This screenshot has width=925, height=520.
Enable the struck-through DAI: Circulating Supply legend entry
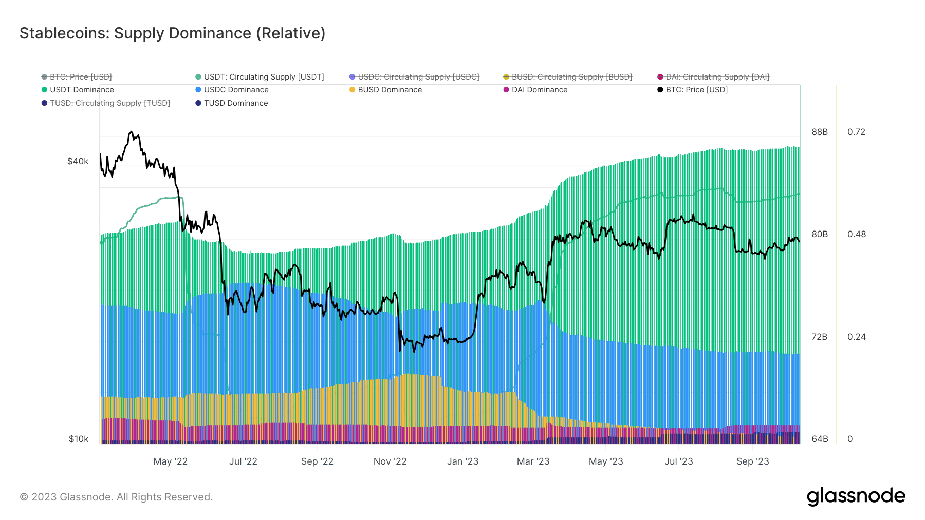(713, 77)
